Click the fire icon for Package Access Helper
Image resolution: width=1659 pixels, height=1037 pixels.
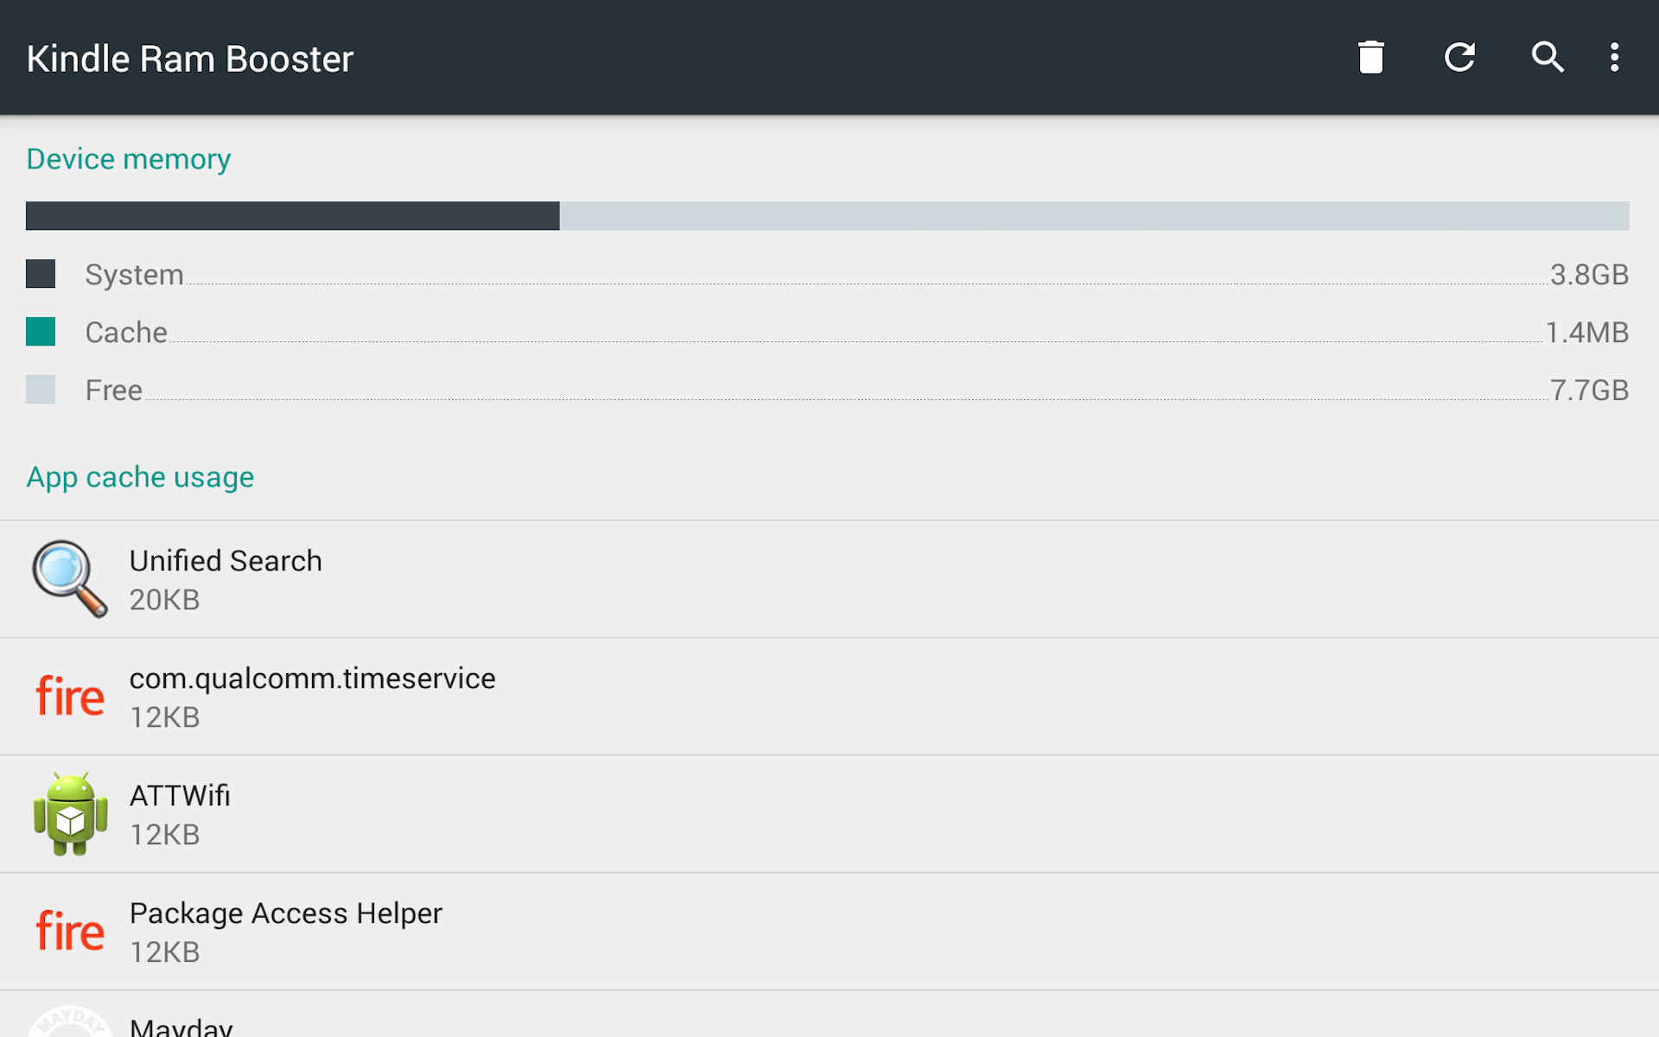tap(69, 931)
